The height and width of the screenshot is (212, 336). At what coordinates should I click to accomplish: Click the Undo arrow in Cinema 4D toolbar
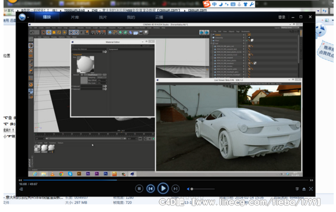pos(32,32)
